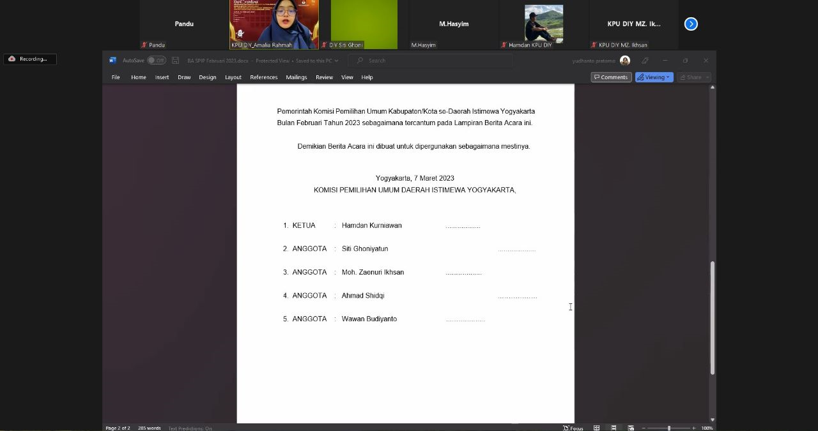The height and width of the screenshot is (431, 818).
Task: Show next participants with blue arrow
Action: tap(691, 24)
